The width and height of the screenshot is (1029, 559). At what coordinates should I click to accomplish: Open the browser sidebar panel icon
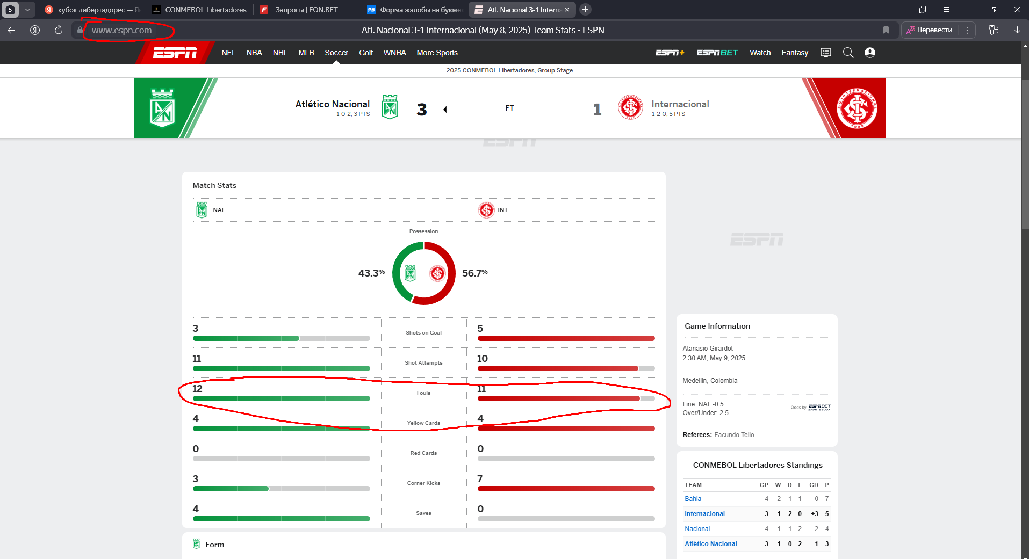994,30
